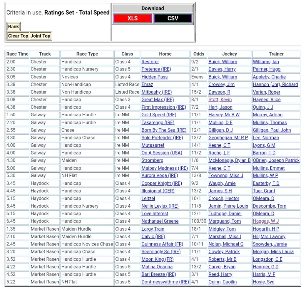301x289 pixels.
Task: Open horse Dontmesswithme (IRE) link
Action: (x=165, y=282)
